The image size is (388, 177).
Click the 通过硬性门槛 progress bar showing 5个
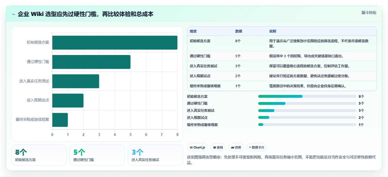coord(307,103)
